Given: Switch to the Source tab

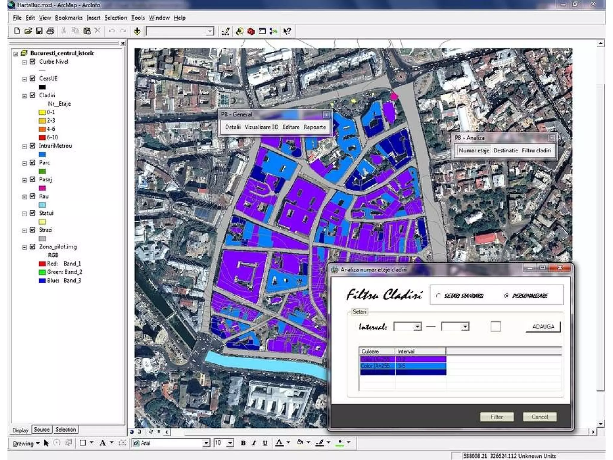Looking at the screenshot, I should [42, 429].
